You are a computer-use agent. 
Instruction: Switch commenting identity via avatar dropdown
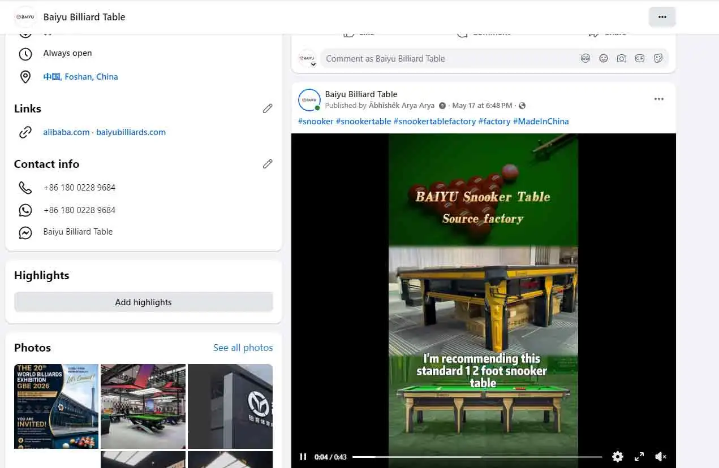coord(307,59)
